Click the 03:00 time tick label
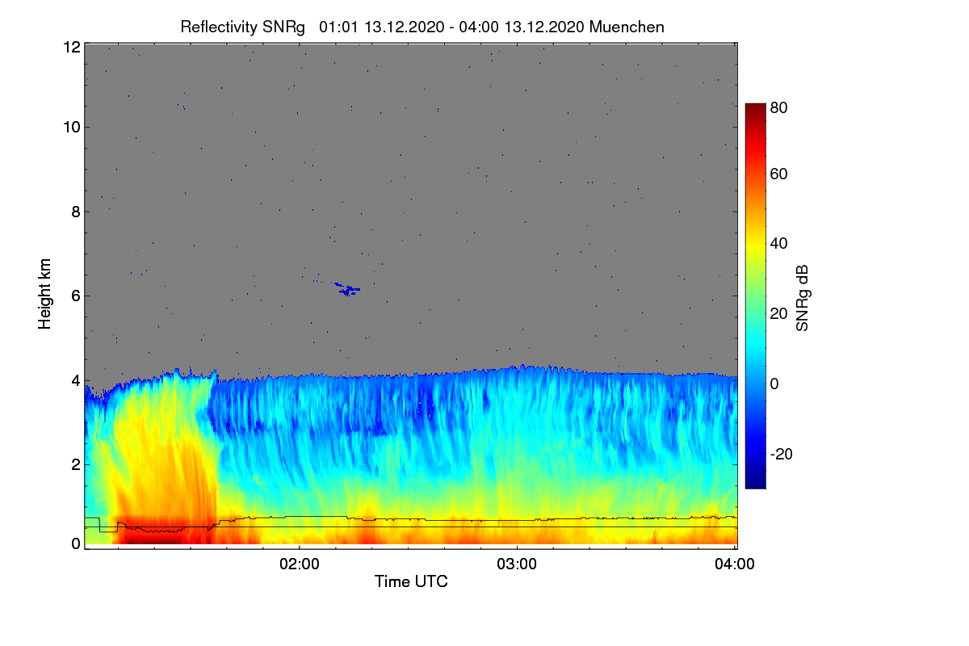Screen dimensions: 969x646 [x=517, y=564]
